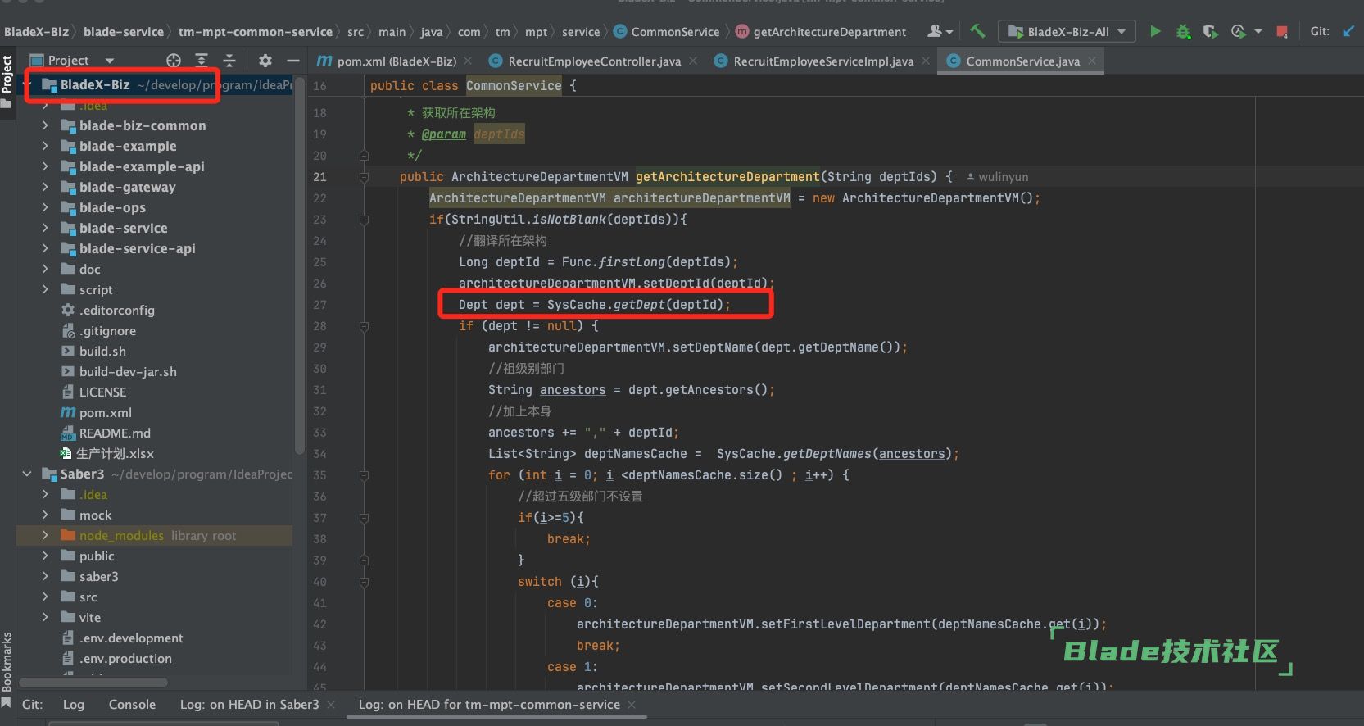This screenshot has width=1364, height=726.
Task: Update project via Git blue arrow
Action: click(1348, 31)
